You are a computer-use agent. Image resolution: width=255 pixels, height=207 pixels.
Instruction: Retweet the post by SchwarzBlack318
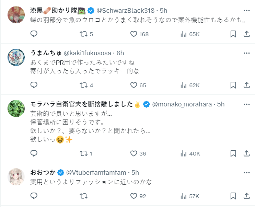pos(83,34)
